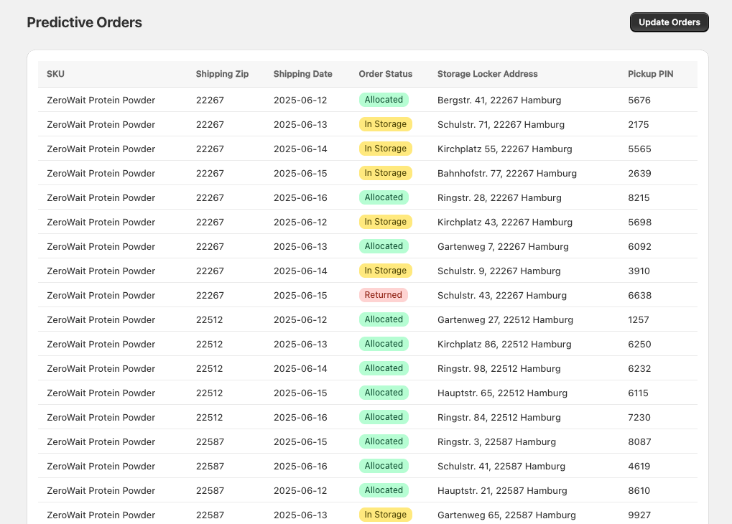
Task: Click In Storage badge in Schulstr. 9 row
Action: click(386, 271)
